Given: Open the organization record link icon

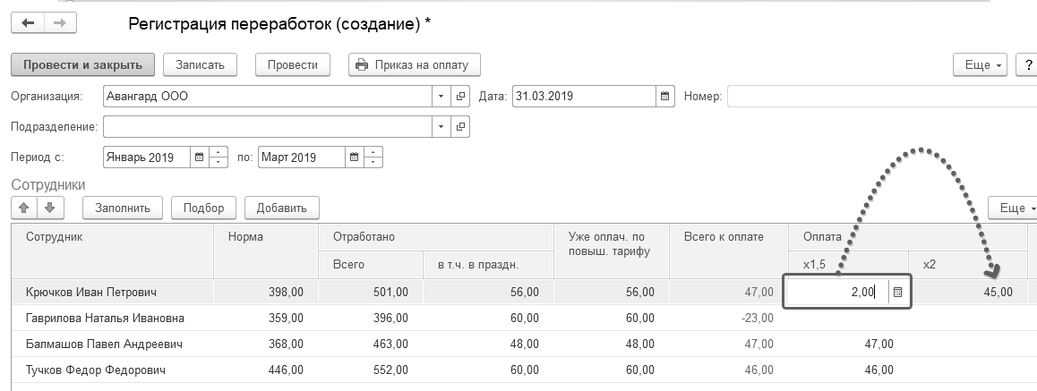Looking at the screenshot, I should point(461,96).
